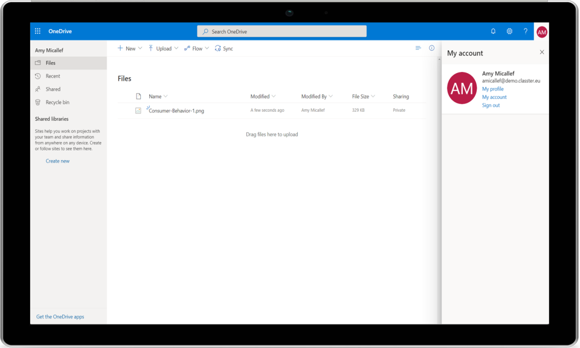
Task: Click the sort view options icon
Action: click(x=418, y=48)
